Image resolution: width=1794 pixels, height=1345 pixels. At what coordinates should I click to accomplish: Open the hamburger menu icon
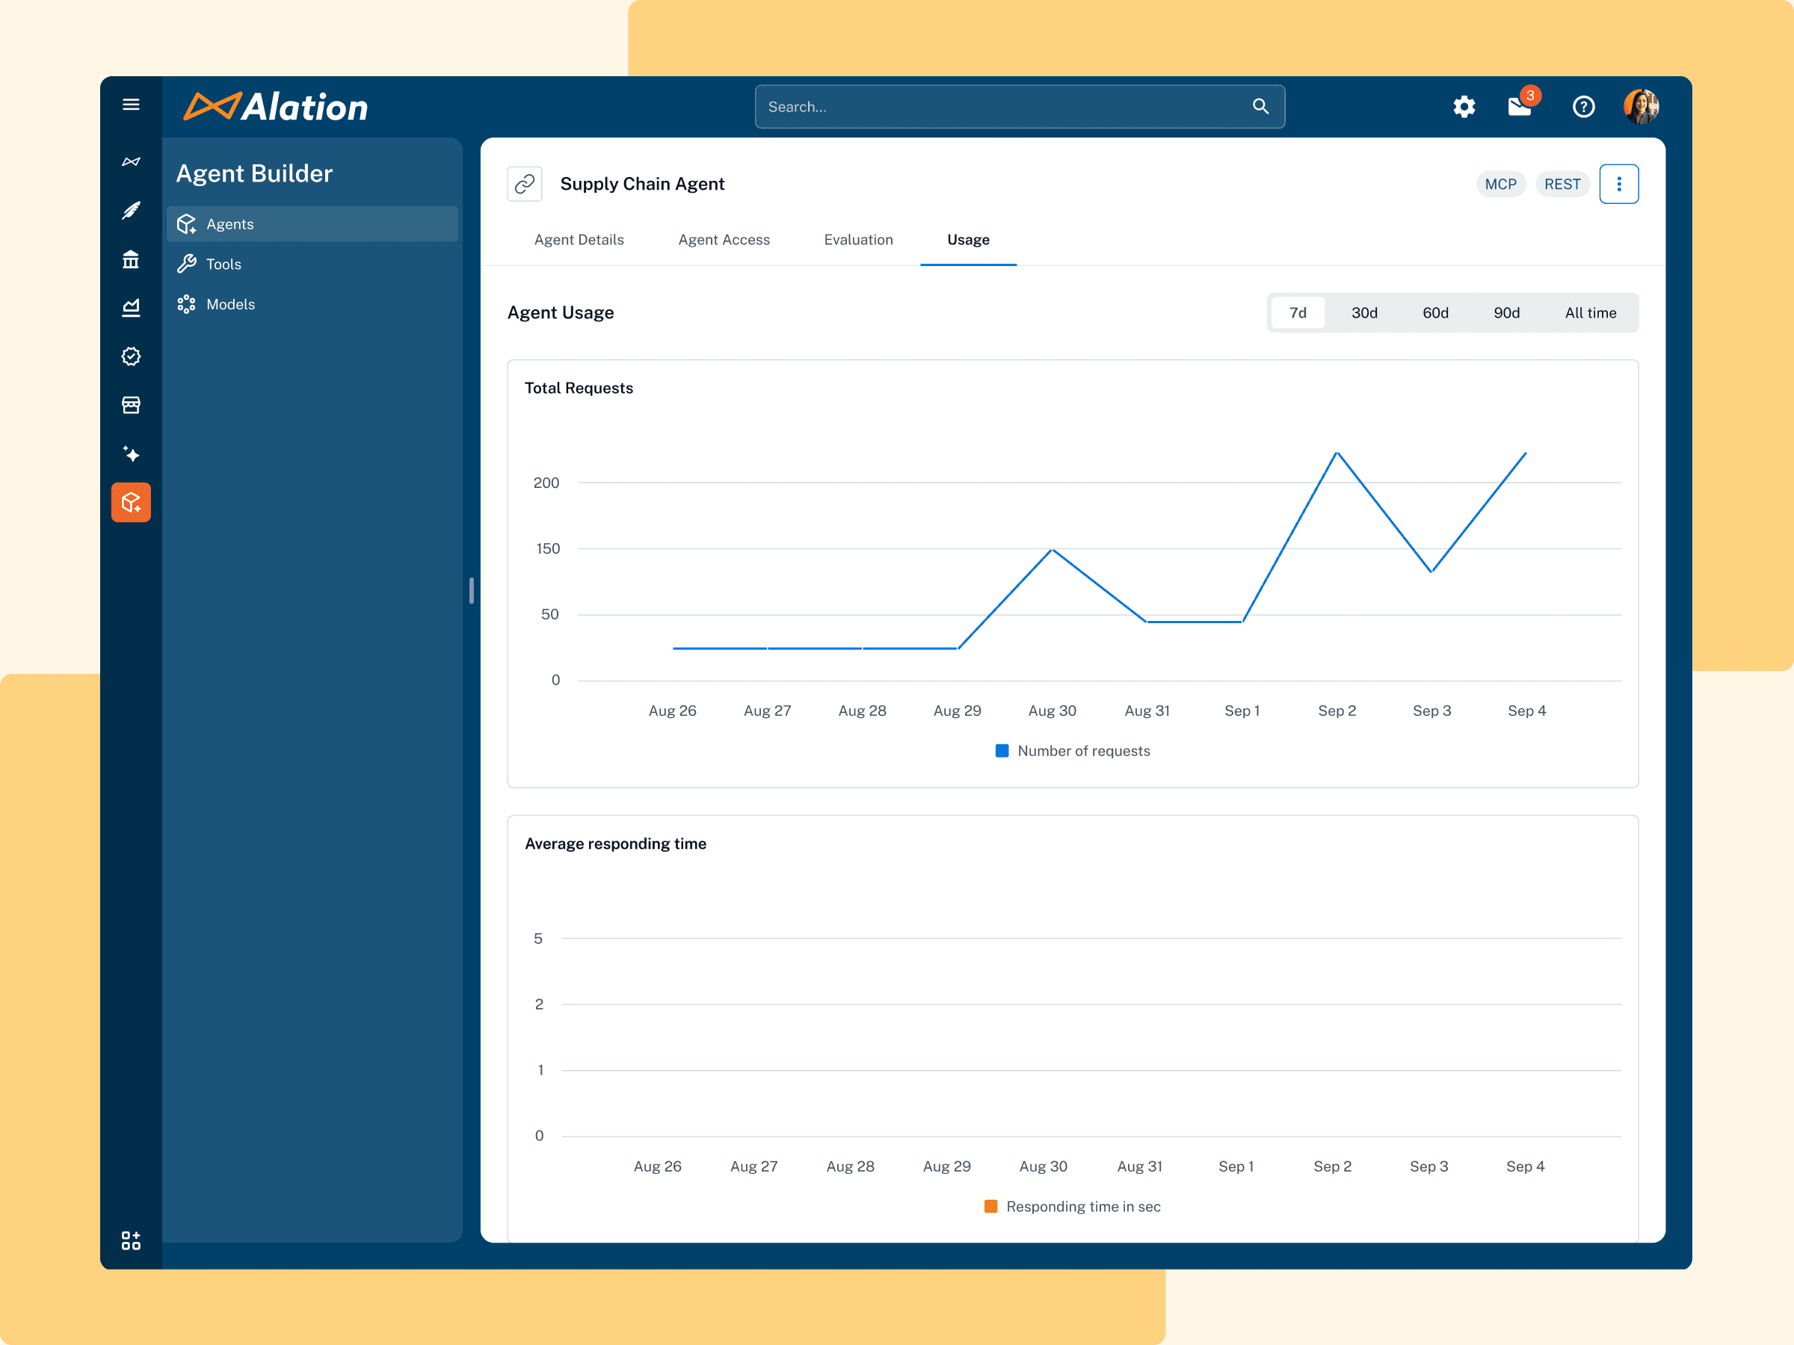click(x=131, y=105)
